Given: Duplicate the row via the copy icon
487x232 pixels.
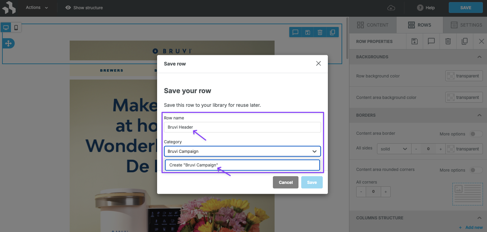Looking at the screenshot, I should click(x=332, y=32).
